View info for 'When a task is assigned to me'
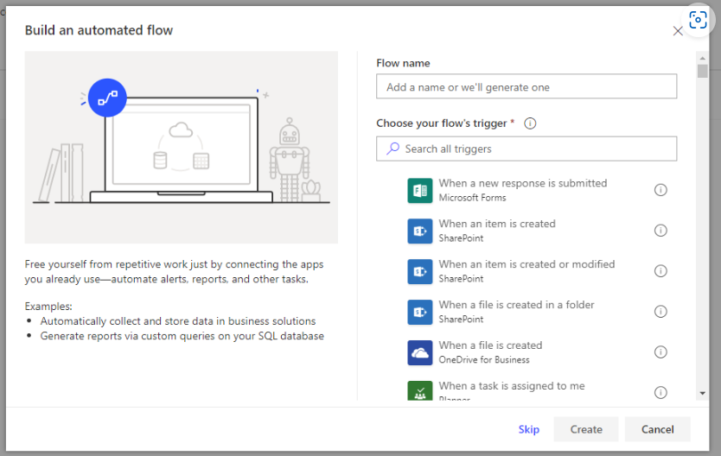Viewport: 721px width, 456px height. [660, 392]
